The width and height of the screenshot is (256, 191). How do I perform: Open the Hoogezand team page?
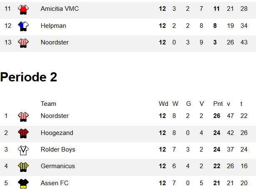click(57, 133)
